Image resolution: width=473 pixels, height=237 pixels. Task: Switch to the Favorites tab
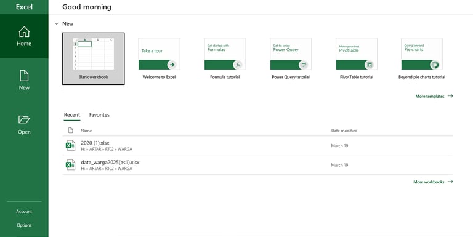99,115
